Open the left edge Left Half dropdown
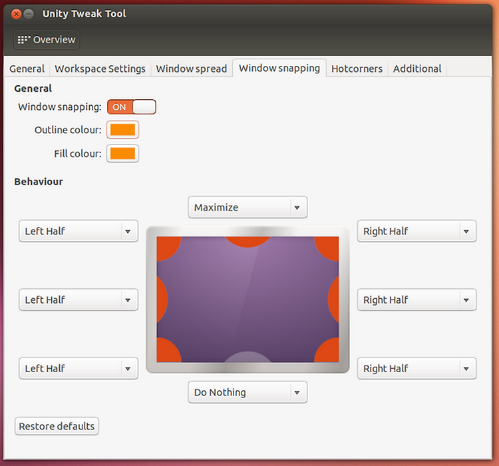Screen dimensions: 499x466 pyautogui.click(x=79, y=300)
